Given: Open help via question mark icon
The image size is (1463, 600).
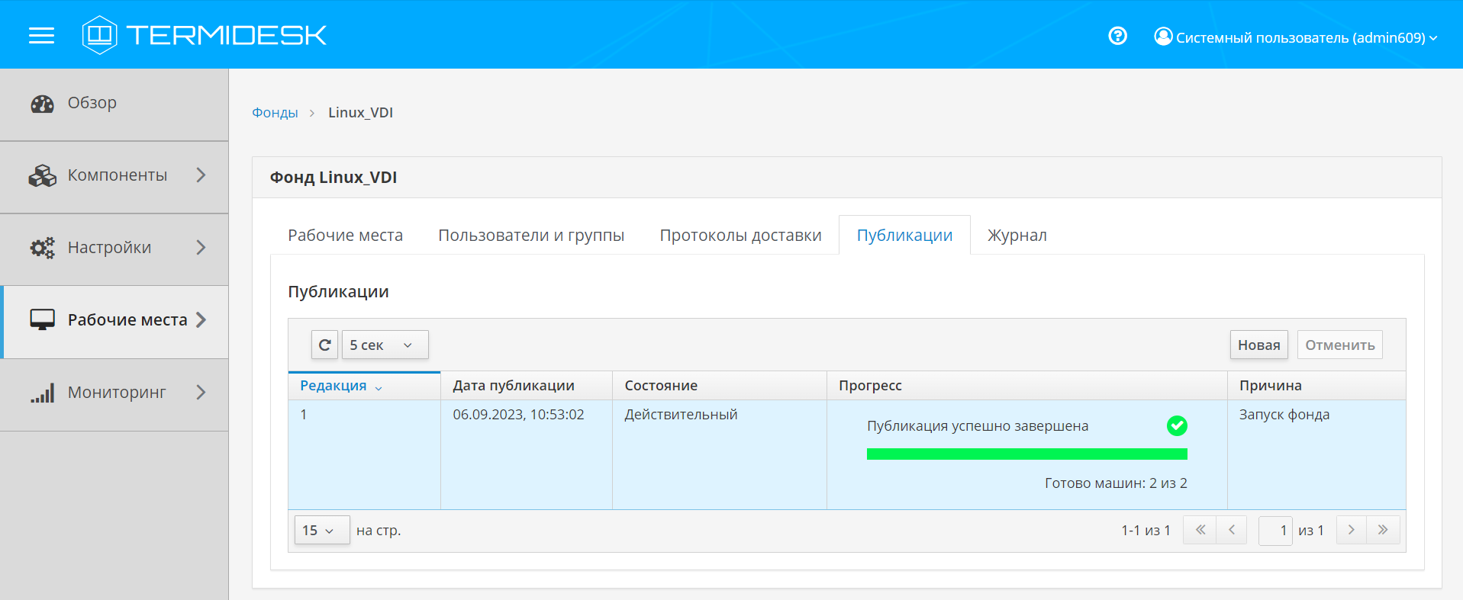Looking at the screenshot, I should click(x=1117, y=36).
